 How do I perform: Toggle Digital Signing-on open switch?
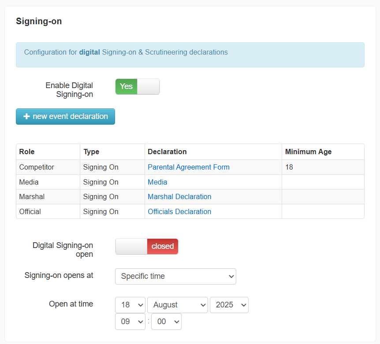(x=147, y=247)
